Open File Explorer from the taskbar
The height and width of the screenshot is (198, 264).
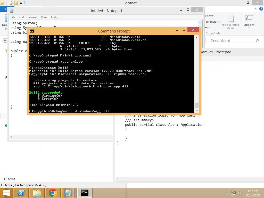coord(37,193)
